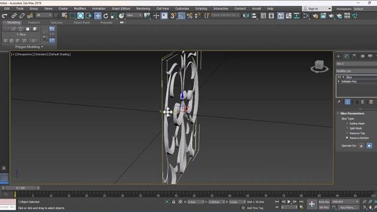Viewport: 377px width, 212px height.
Task: Open the Create command panel tab
Action: 339,57
